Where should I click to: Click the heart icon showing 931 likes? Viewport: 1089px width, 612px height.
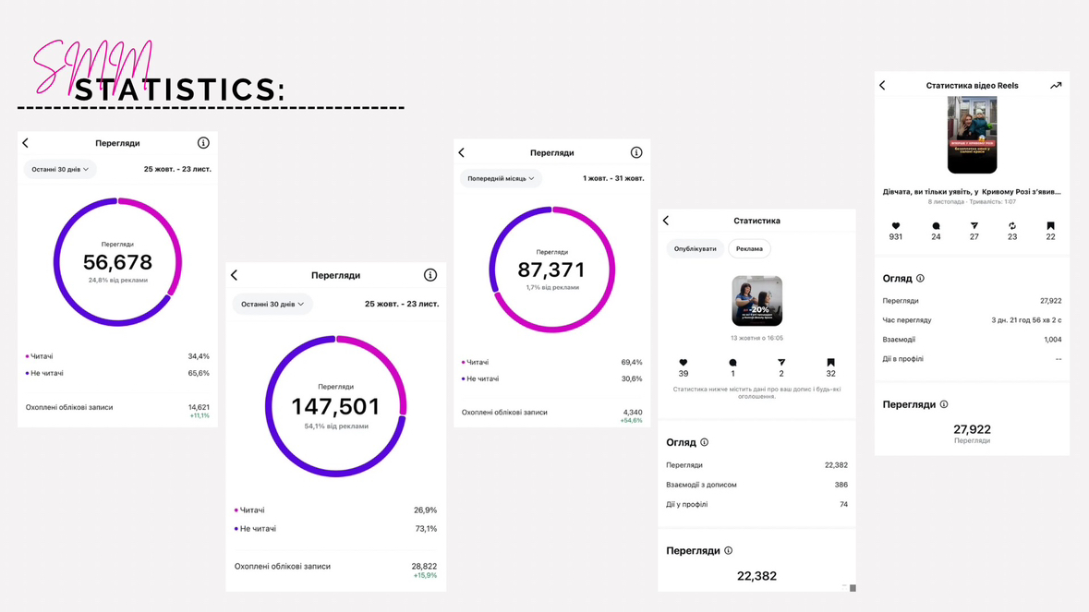895,226
